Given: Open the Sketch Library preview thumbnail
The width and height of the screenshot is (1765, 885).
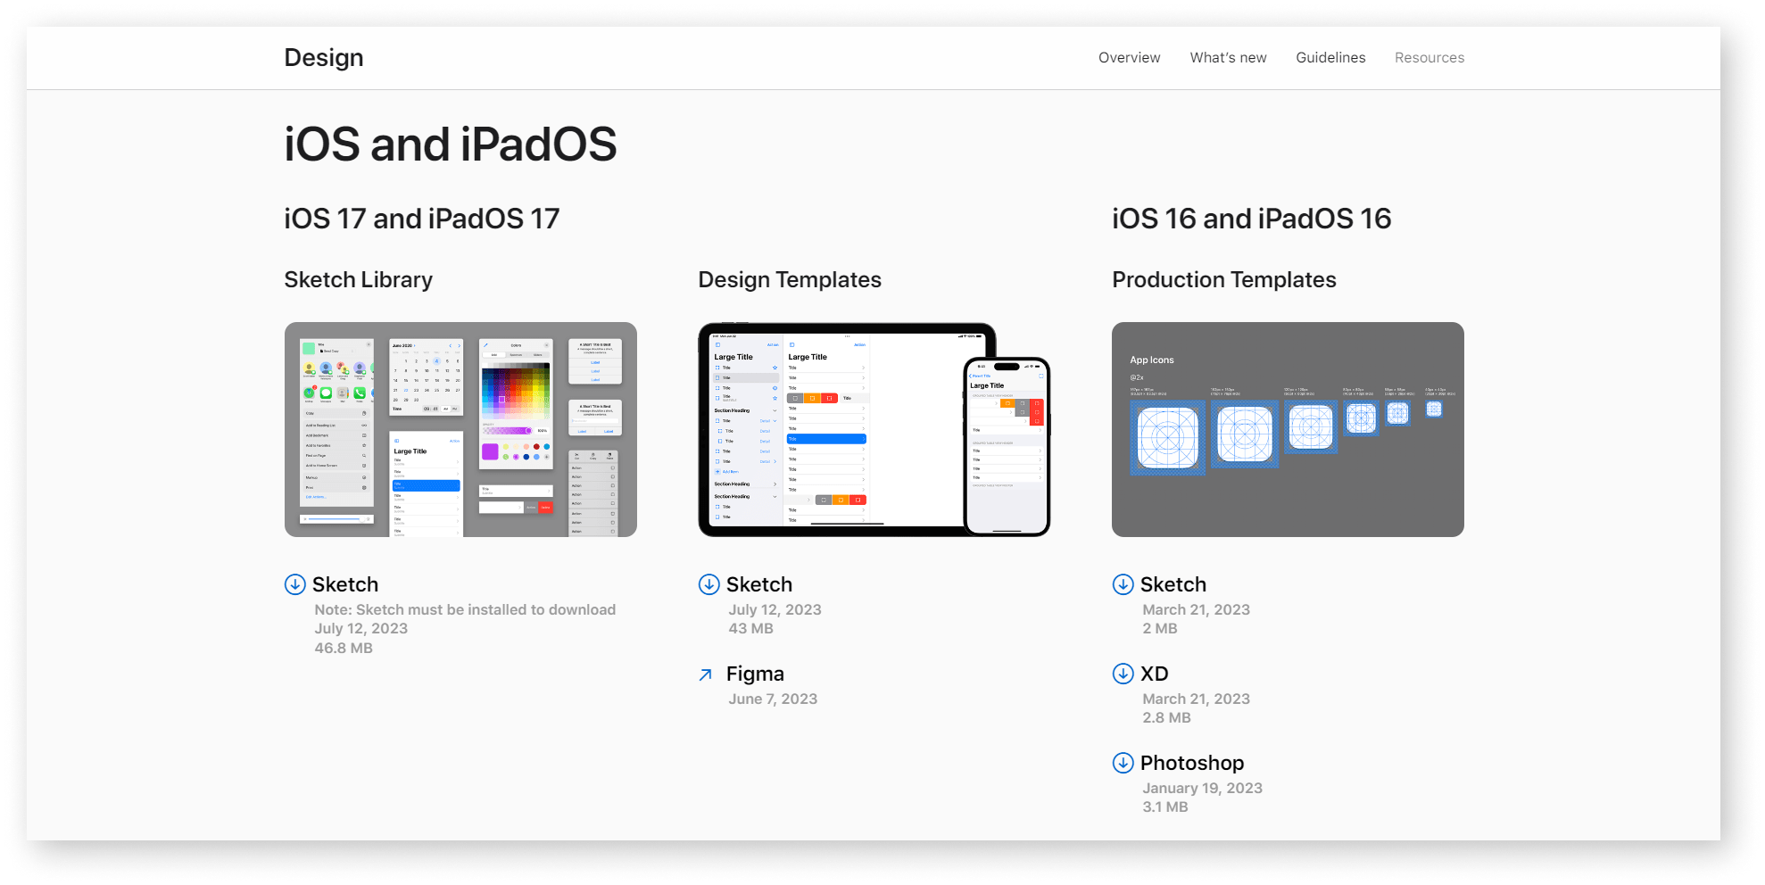Looking at the screenshot, I should coord(460,429).
